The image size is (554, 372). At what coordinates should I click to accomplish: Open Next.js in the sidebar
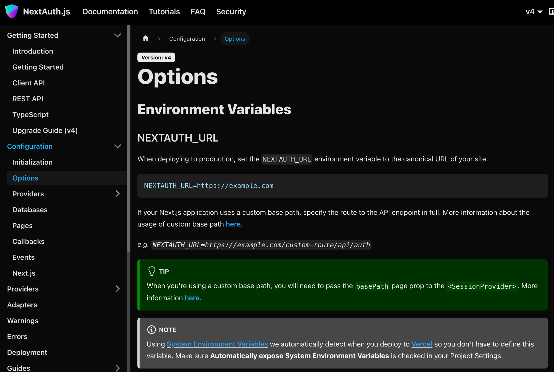(24, 273)
